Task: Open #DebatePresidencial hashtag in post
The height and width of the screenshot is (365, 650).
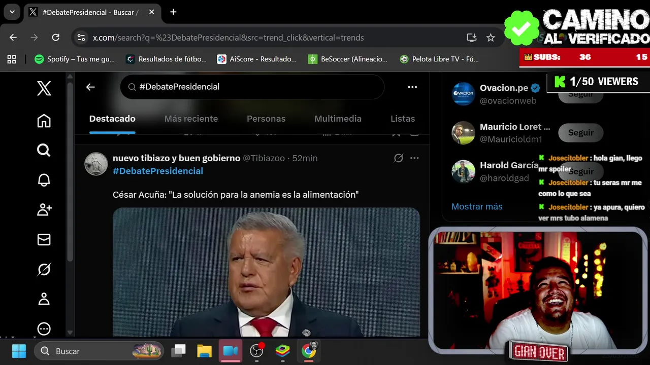Action: click(158, 171)
